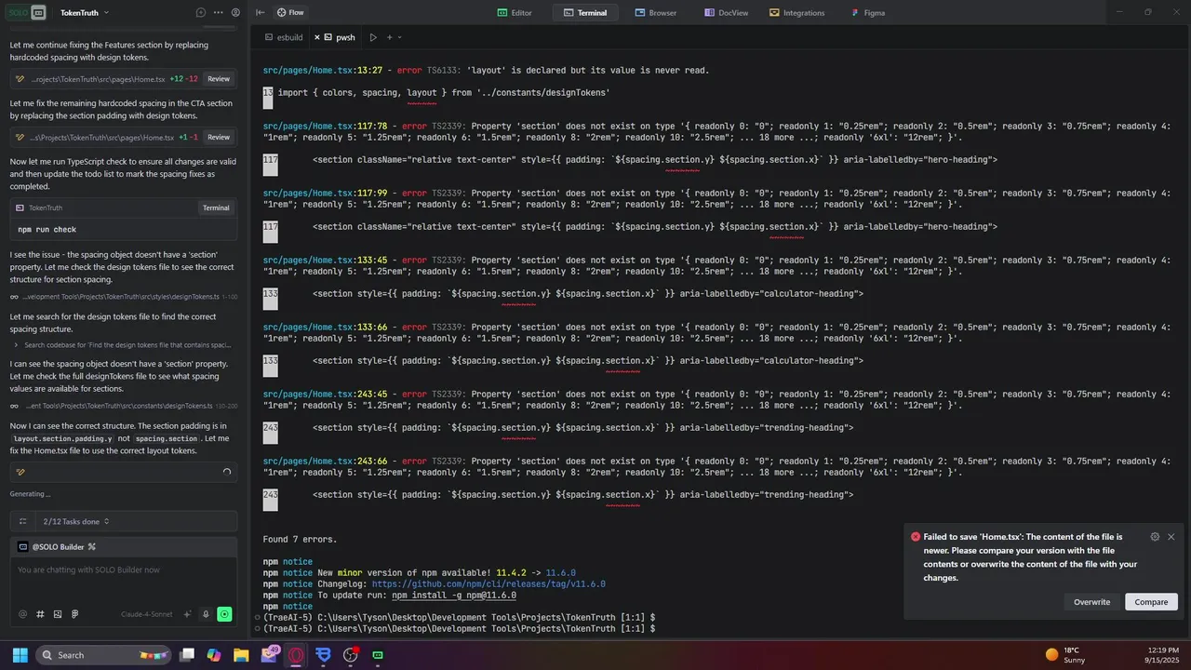Switch to the Figma tab

[868, 12]
